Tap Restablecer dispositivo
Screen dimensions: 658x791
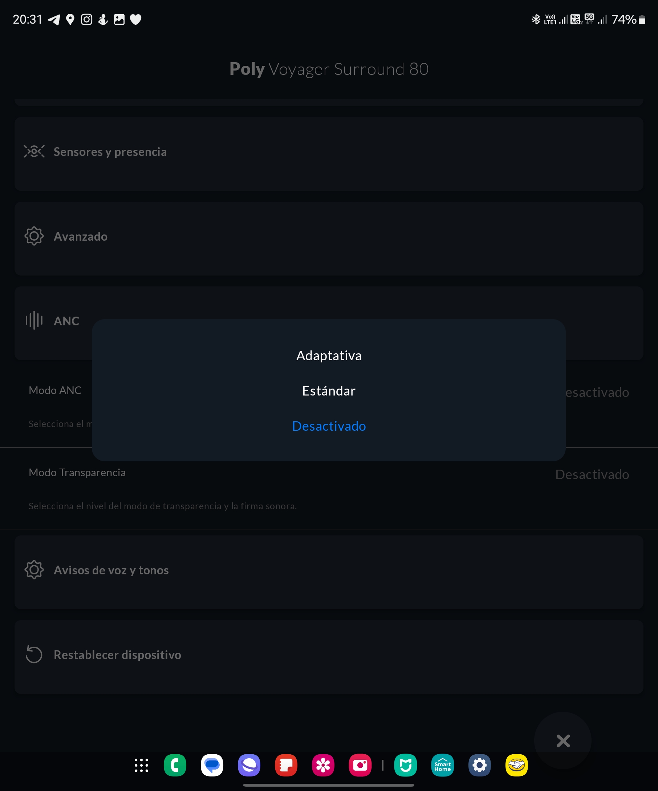[117, 655]
